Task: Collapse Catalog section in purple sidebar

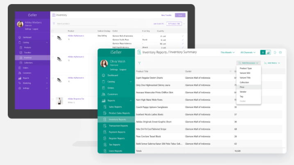Action: [x=47, y=43]
